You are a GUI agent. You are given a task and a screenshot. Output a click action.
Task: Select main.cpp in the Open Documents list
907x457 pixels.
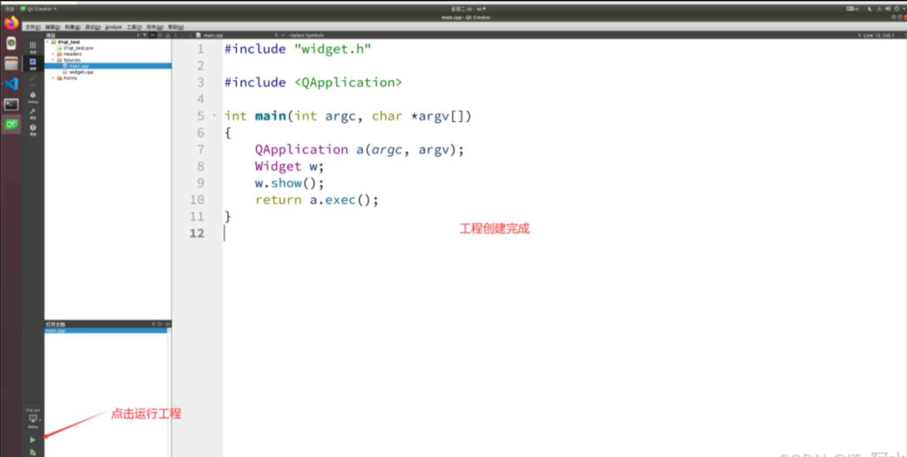point(106,331)
